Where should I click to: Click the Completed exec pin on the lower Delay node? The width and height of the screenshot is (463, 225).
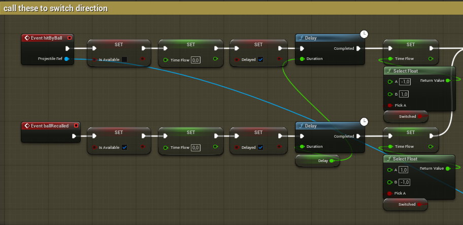pos(358,136)
